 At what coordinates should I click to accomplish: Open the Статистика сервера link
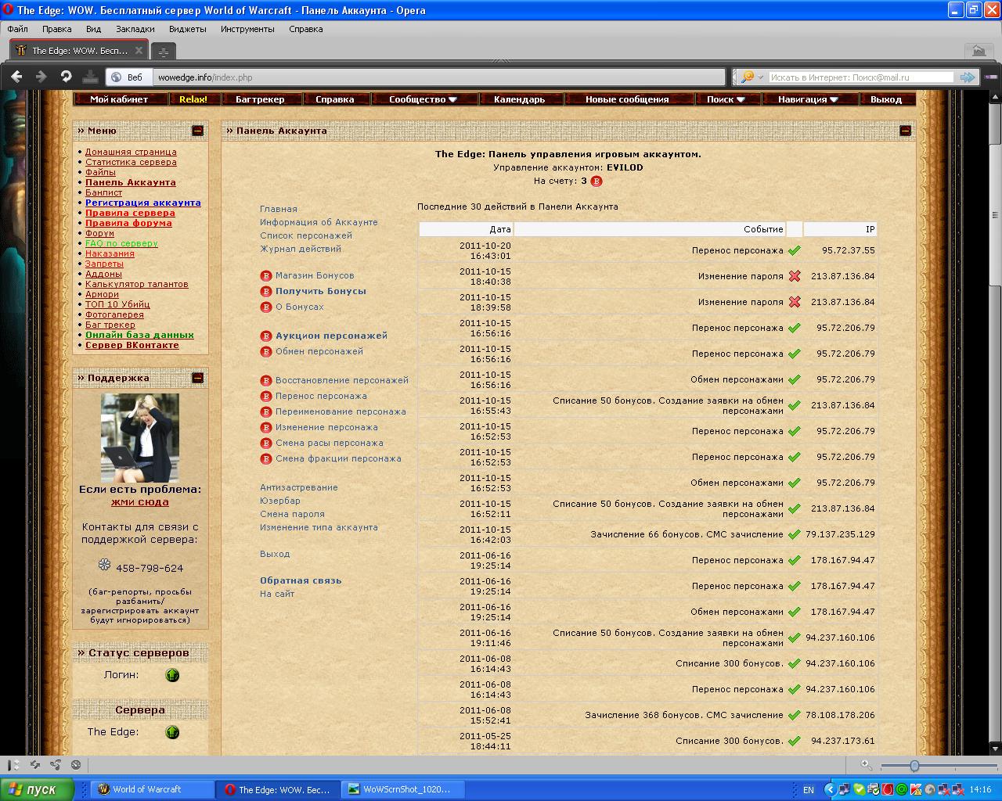pyautogui.click(x=131, y=162)
